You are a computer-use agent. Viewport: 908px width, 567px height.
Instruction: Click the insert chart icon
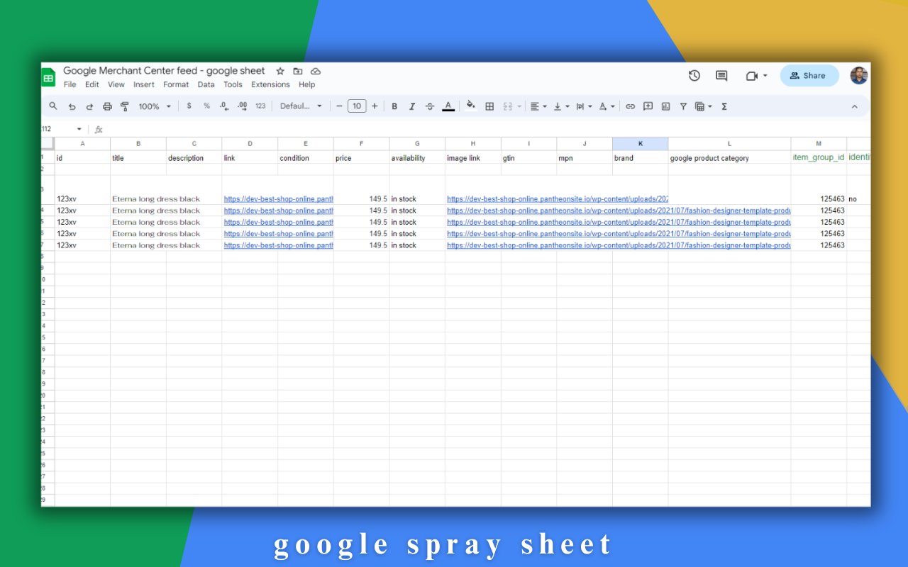click(x=665, y=106)
